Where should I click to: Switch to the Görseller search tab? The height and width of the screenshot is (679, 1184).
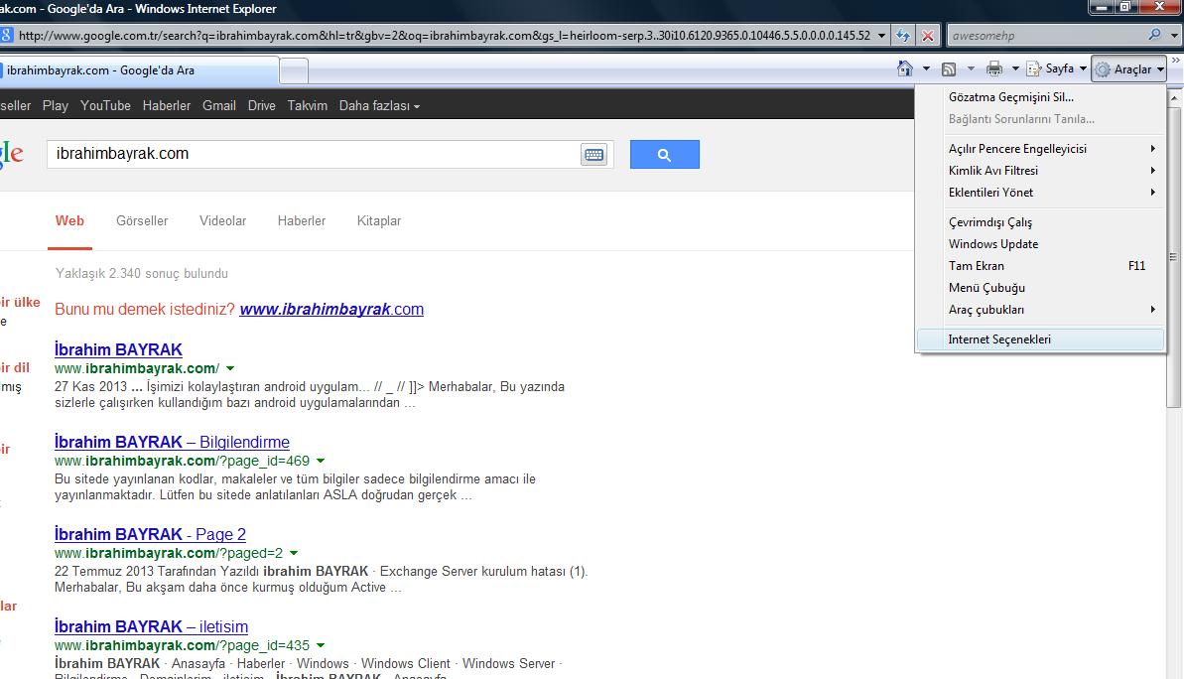click(142, 220)
